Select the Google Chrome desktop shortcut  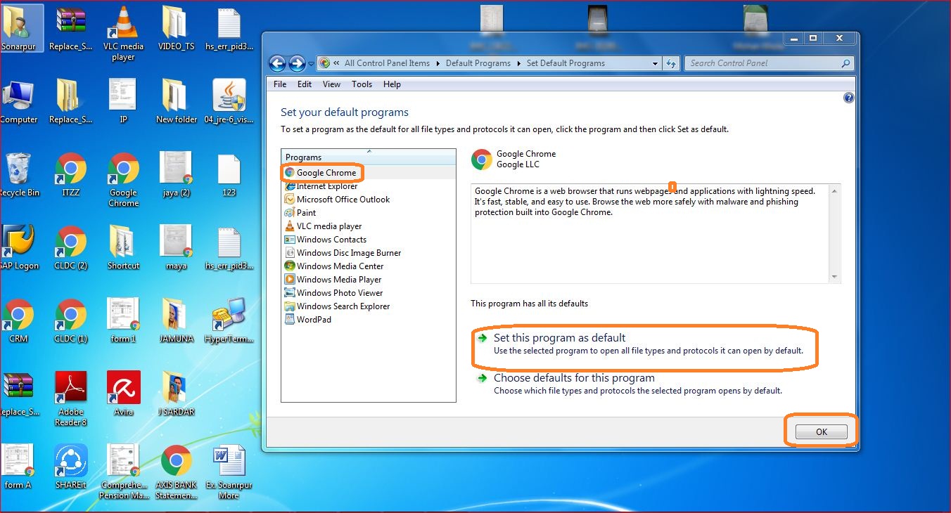click(x=123, y=180)
